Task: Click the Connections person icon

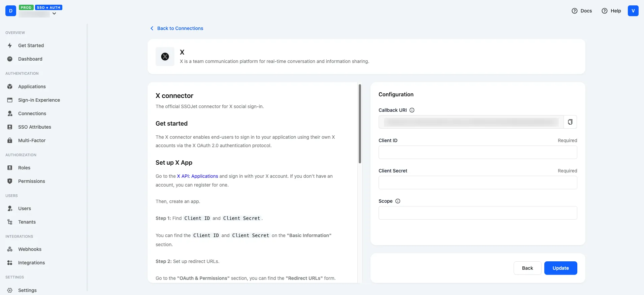Action: (10, 113)
